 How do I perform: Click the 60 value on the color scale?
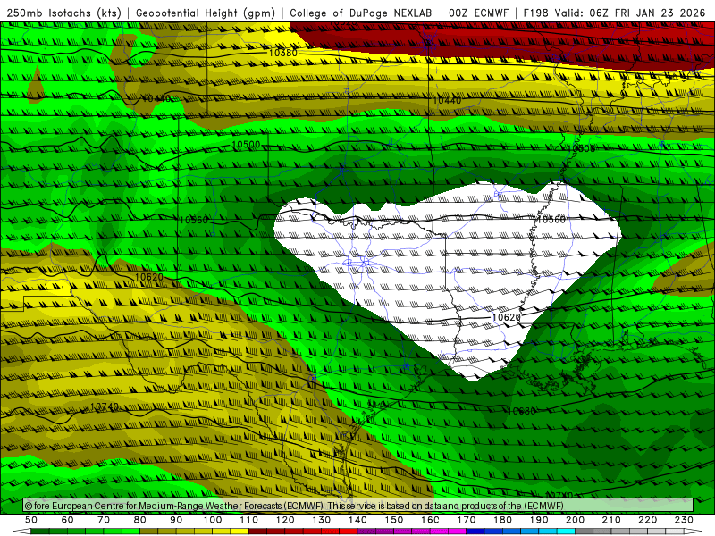click(x=68, y=520)
